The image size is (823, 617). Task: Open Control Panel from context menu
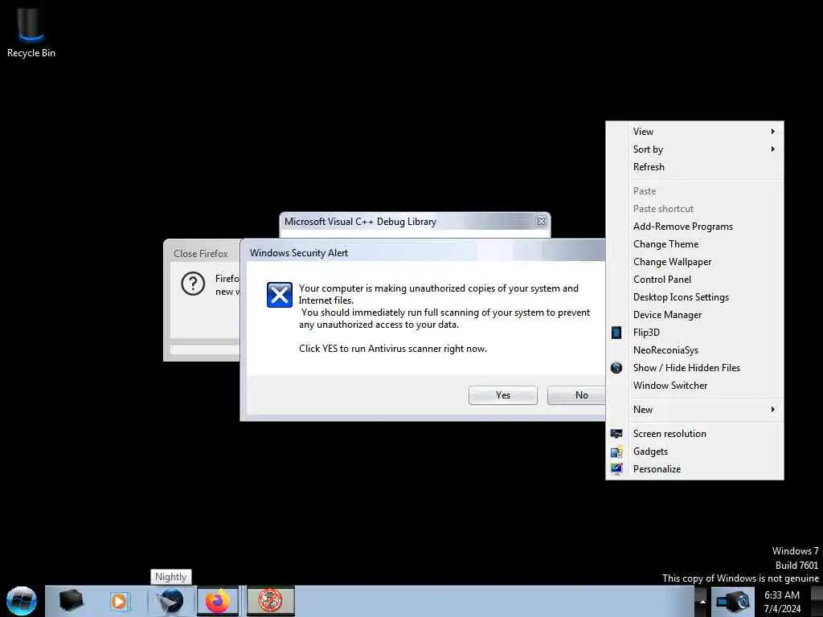695,279
